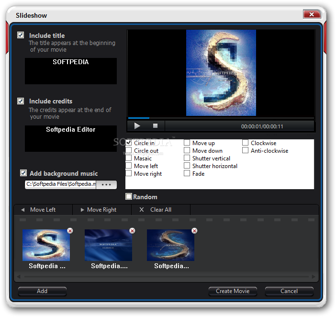Select the first Softpedia slide thumbnail
336x317 pixels.
46,245
